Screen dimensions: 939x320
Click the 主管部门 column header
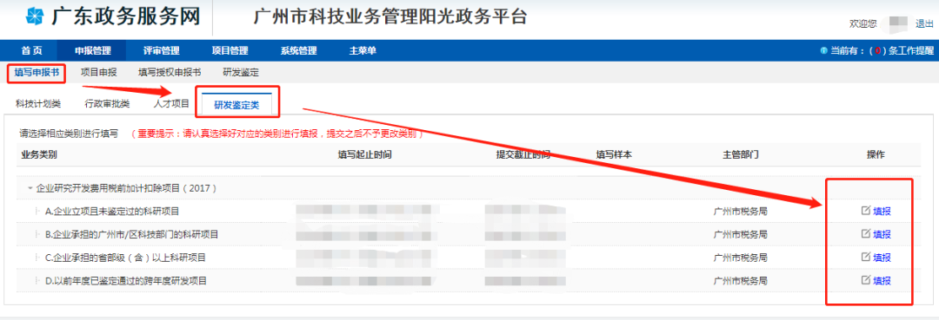[x=741, y=154]
